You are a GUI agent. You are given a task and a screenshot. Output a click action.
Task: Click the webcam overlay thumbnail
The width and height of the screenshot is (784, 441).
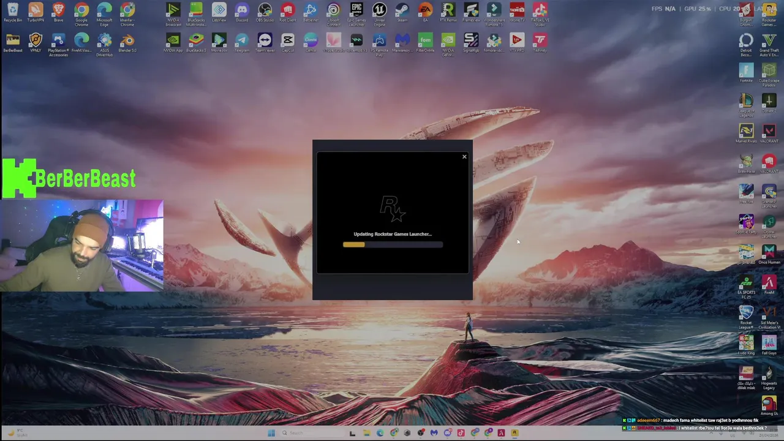click(82, 245)
